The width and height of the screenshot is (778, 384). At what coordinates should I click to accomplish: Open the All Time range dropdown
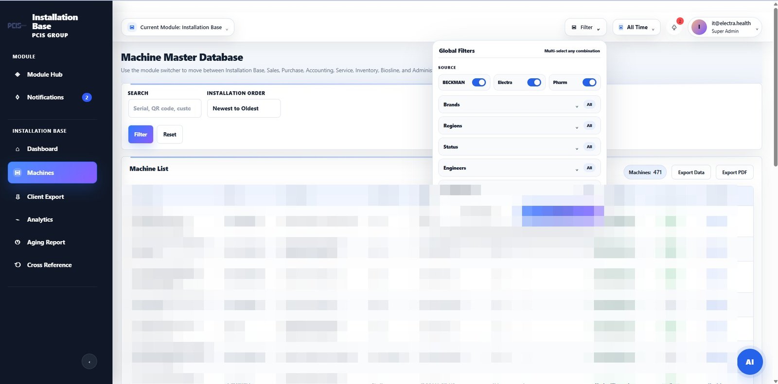pos(637,27)
